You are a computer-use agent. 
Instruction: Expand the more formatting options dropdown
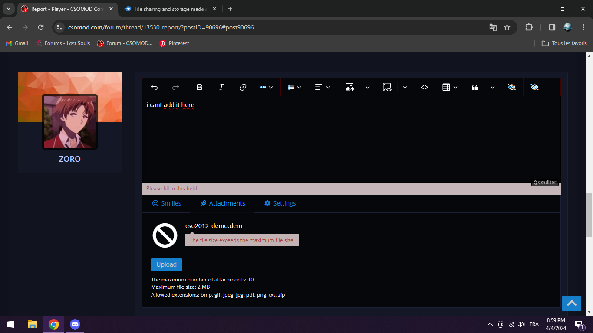click(x=266, y=87)
